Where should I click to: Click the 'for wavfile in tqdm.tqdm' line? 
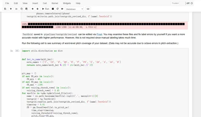click(48, 93)
